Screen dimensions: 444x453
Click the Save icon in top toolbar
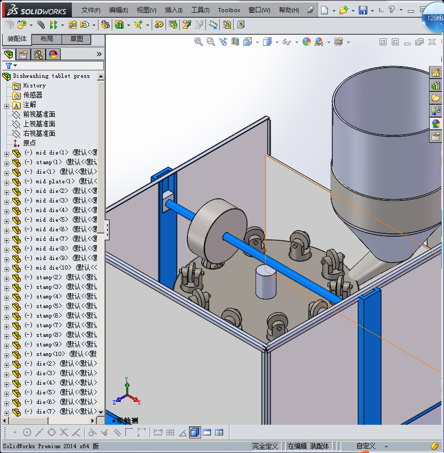[363, 10]
